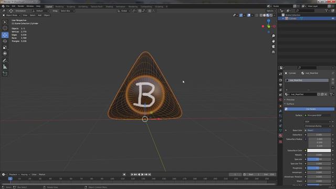Screen dimensions: 336x189
Task: Open the Edit menu
Action: coord(14,6)
